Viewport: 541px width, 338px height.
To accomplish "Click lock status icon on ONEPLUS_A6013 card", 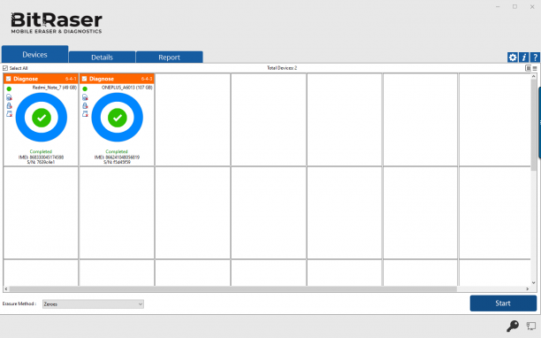I will click(x=85, y=105).
